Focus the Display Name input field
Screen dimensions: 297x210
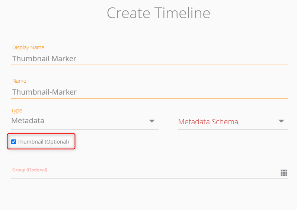150,59
